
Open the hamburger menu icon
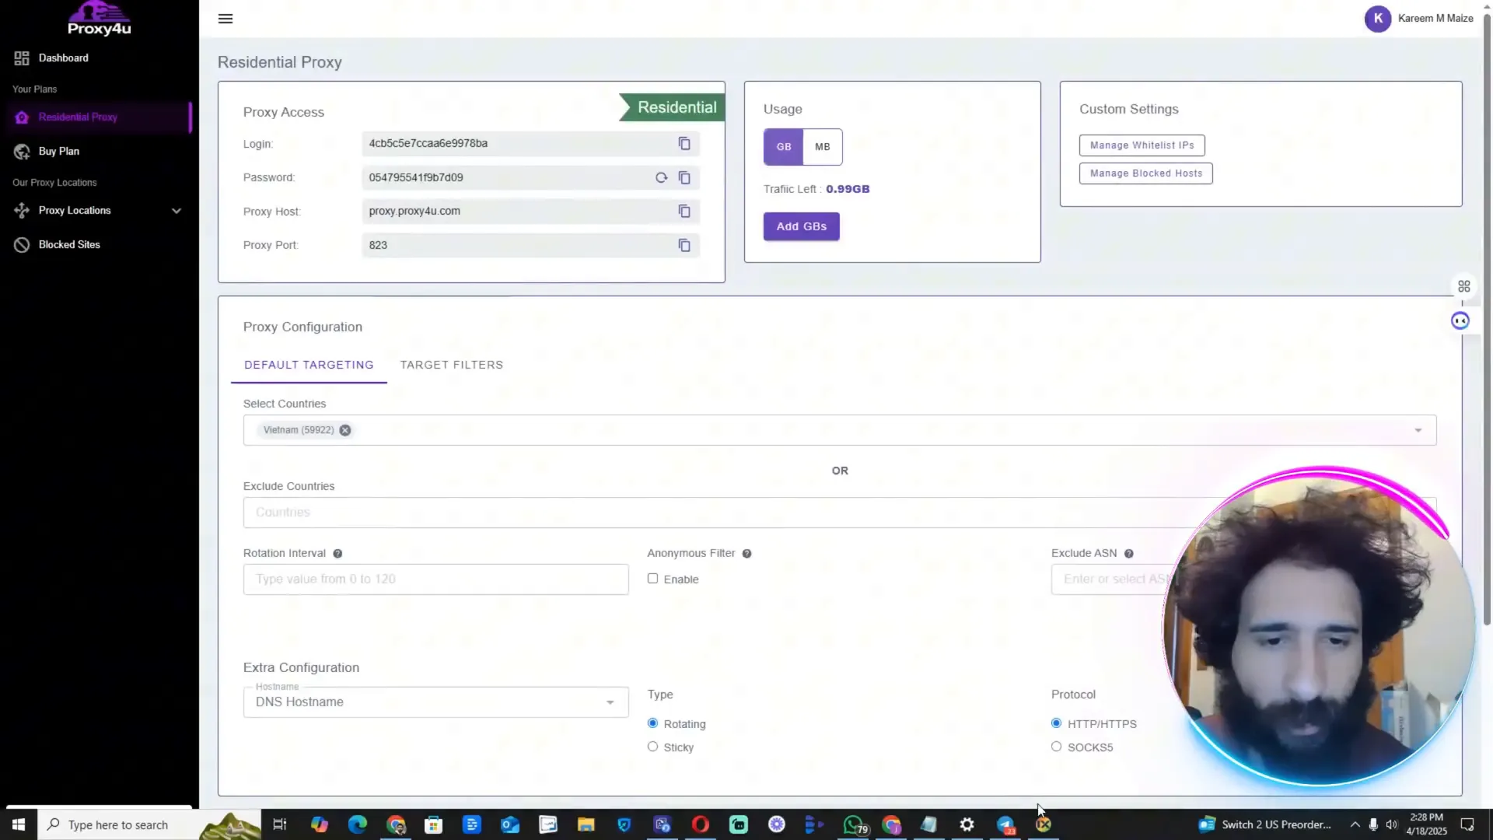click(x=226, y=19)
